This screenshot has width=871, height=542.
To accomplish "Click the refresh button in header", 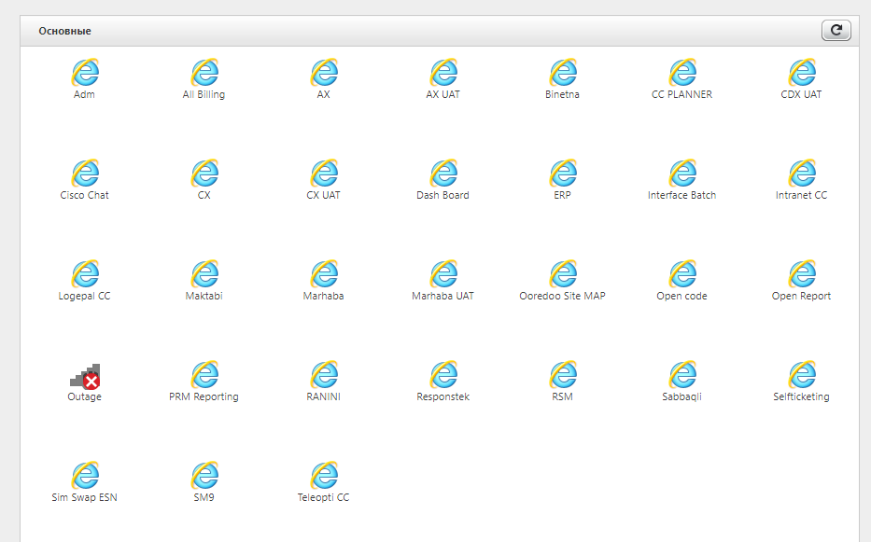I will pyautogui.click(x=836, y=31).
